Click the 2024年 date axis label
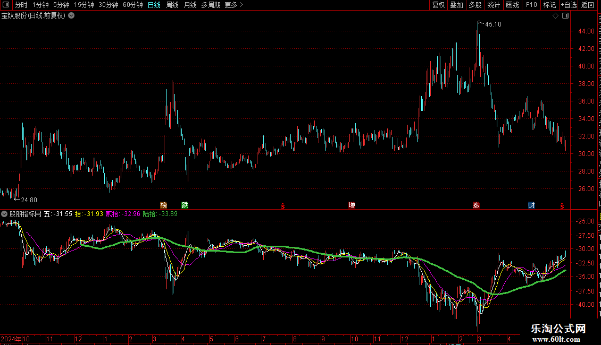 pyautogui.click(x=11, y=339)
